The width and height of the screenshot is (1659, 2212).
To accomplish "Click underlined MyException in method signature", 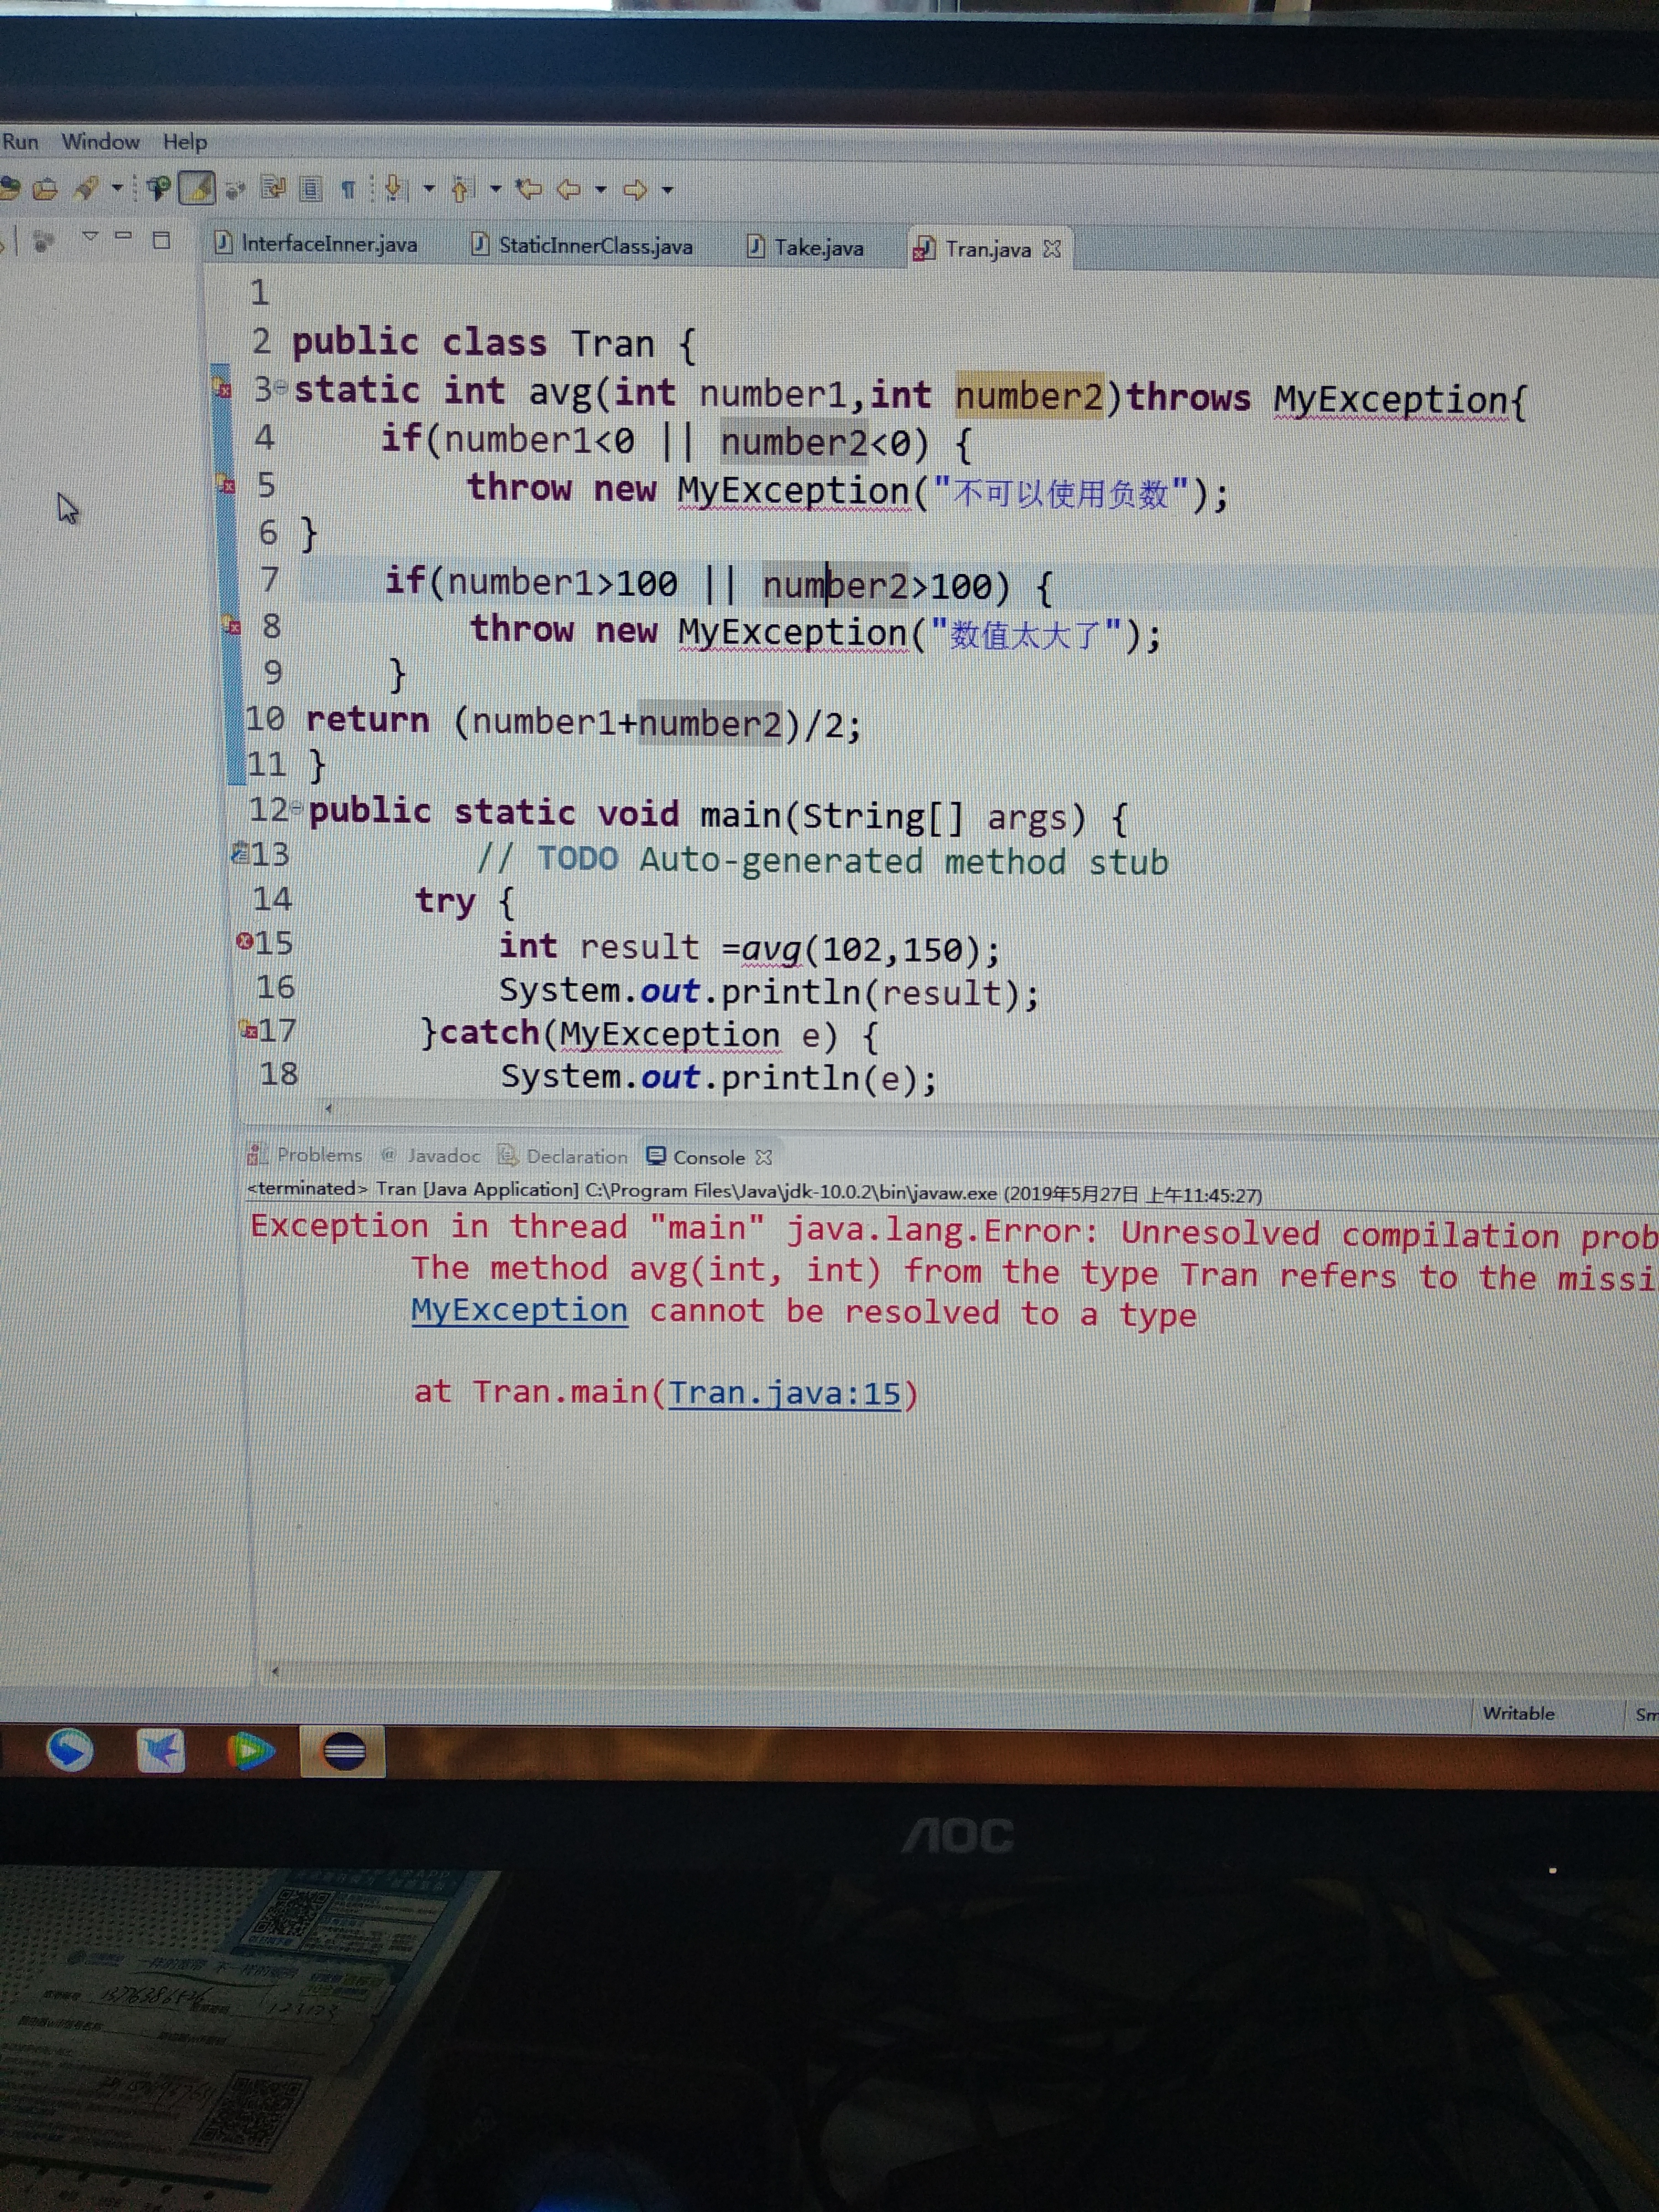I will 1390,400.
